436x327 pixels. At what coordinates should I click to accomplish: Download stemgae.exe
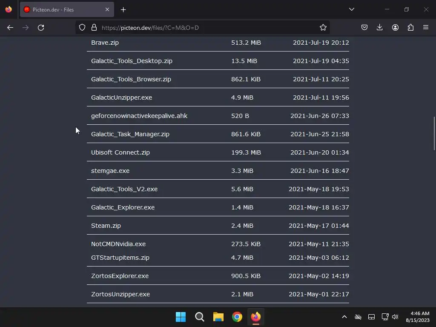[x=110, y=171]
